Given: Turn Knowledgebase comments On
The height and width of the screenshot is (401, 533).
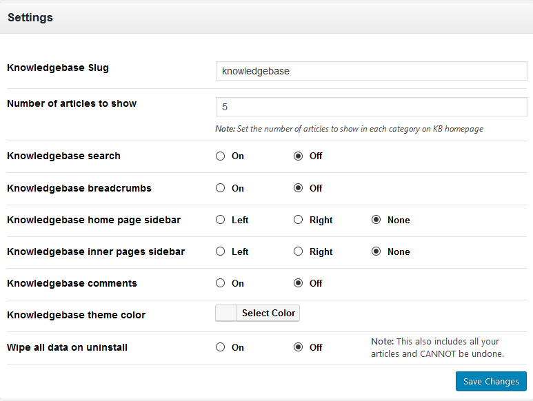Looking at the screenshot, I should [x=220, y=283].
